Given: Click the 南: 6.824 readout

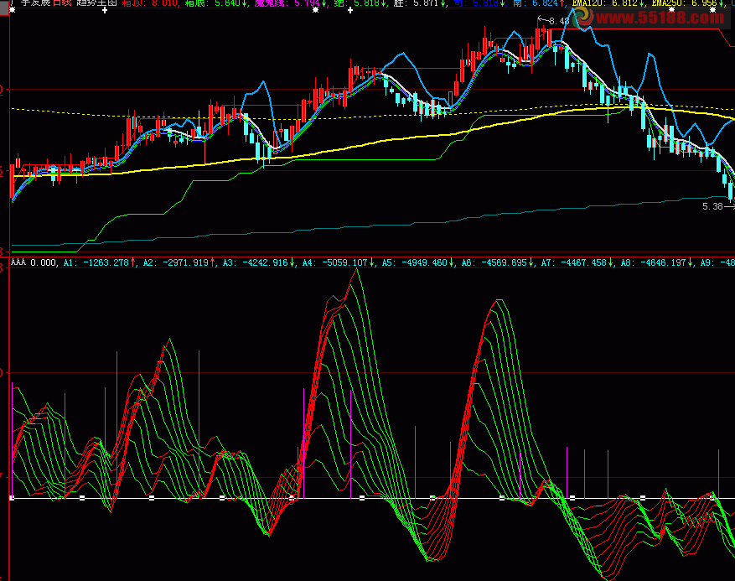Looking at the screenshot, I should point(539,3).
